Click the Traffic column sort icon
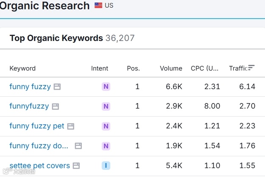Image resolution: width=265 pixels, height=177 pixels. coord(251,68)
